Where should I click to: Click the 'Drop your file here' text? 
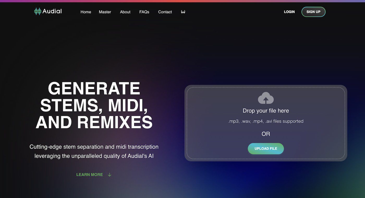point(266,111)
